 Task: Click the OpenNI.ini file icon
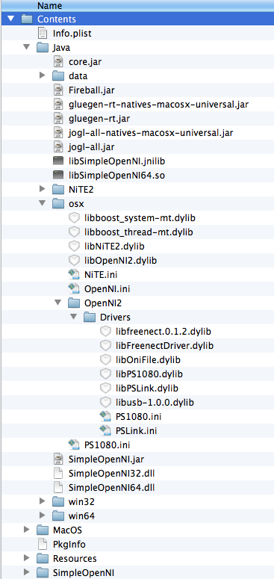point(74,289)
